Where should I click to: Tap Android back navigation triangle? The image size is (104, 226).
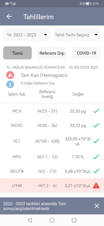(x=30, y=220)
